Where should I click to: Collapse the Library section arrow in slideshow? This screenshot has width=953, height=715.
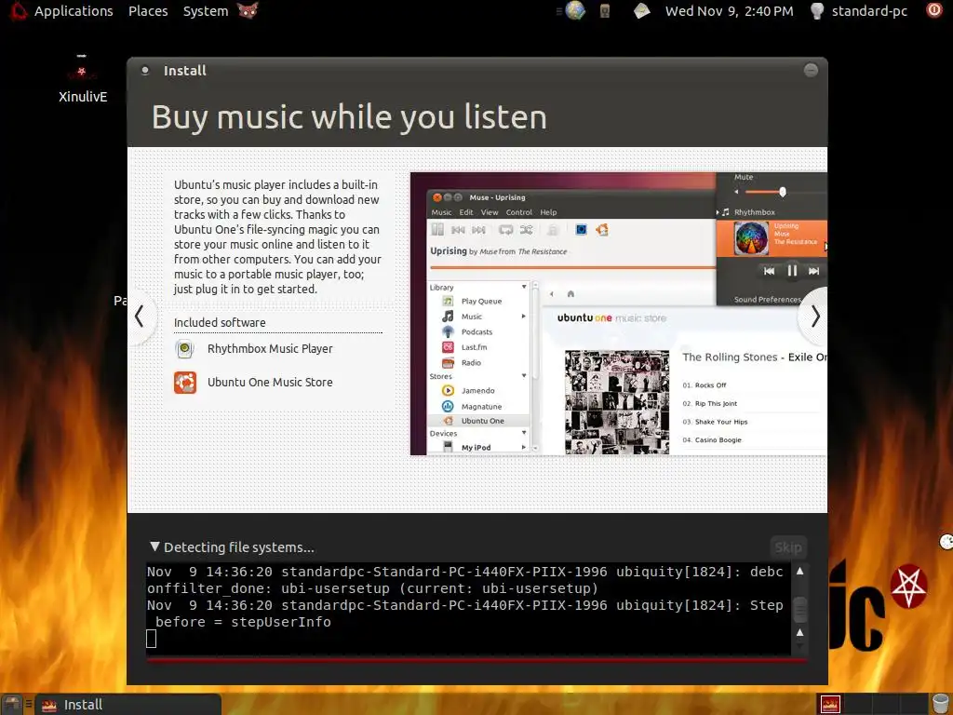[x=524, y=287]
